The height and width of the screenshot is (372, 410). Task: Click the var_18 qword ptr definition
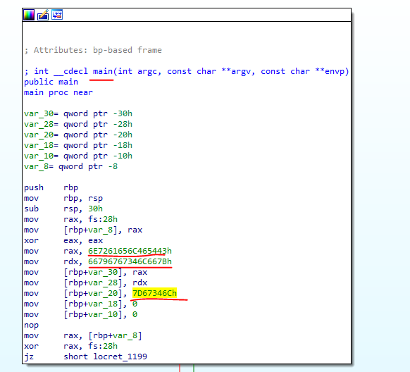(78, 145)
